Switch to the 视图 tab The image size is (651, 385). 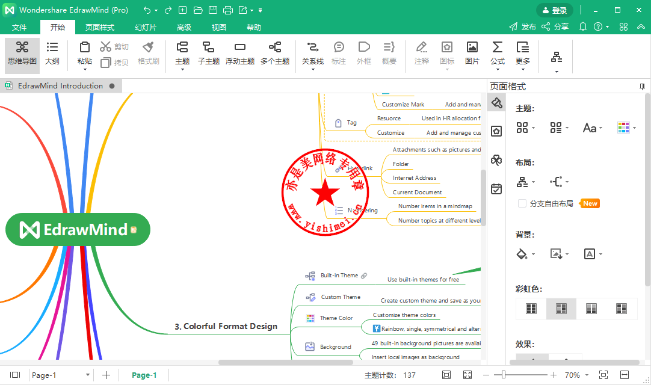click(x=219, y=28)
